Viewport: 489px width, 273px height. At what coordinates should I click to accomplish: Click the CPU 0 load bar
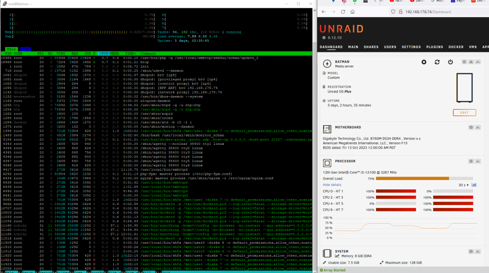396,191
